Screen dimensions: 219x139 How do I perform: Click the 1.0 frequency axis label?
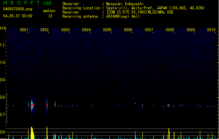click(3, 63)
